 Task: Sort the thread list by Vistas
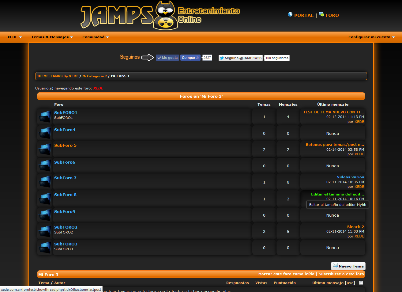(261, 283)
